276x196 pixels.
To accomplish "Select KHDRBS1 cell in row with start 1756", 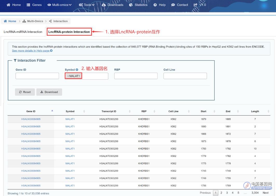I will tap(144, 185).
